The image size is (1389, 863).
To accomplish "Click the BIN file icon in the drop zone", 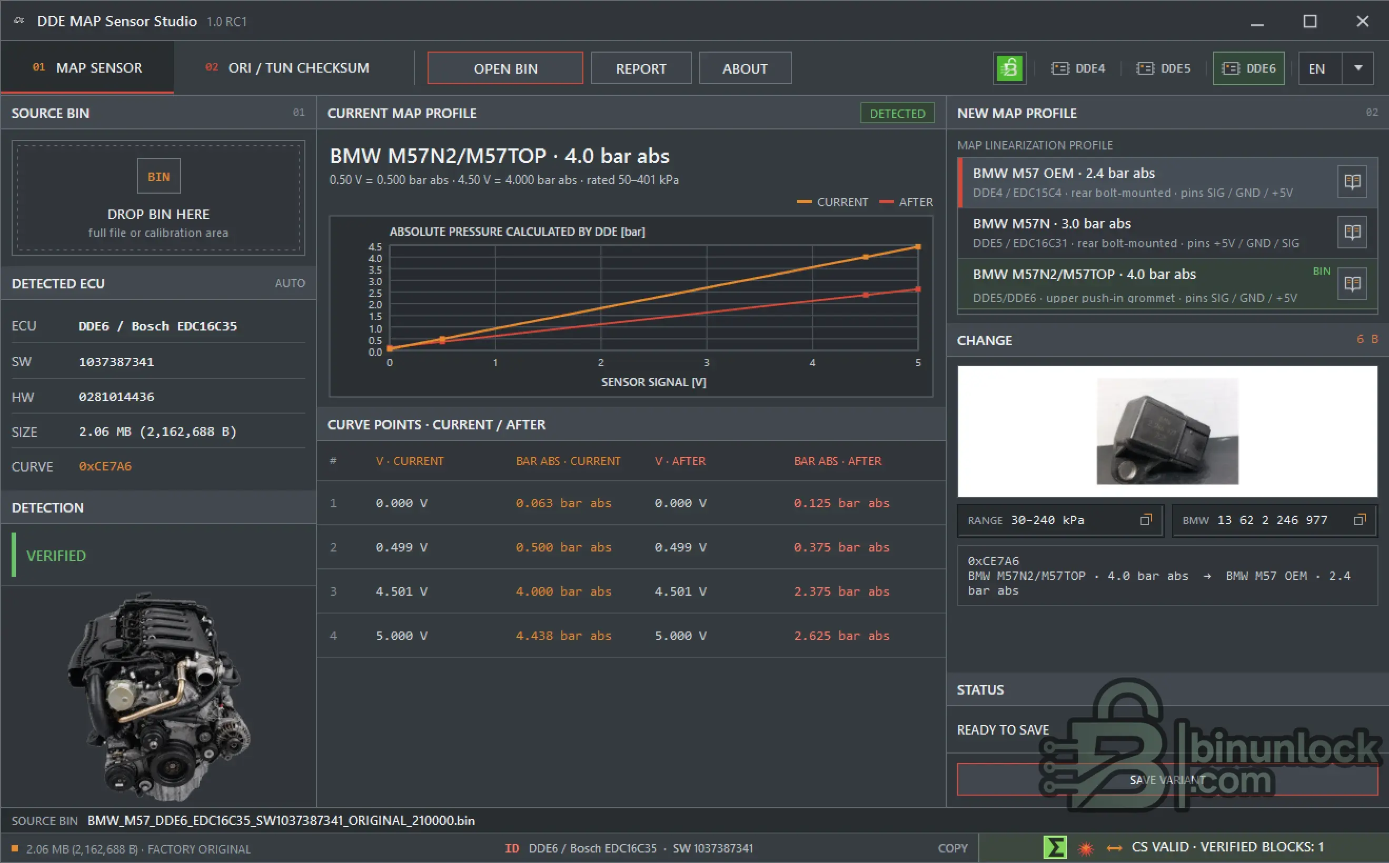I will 159,176.
